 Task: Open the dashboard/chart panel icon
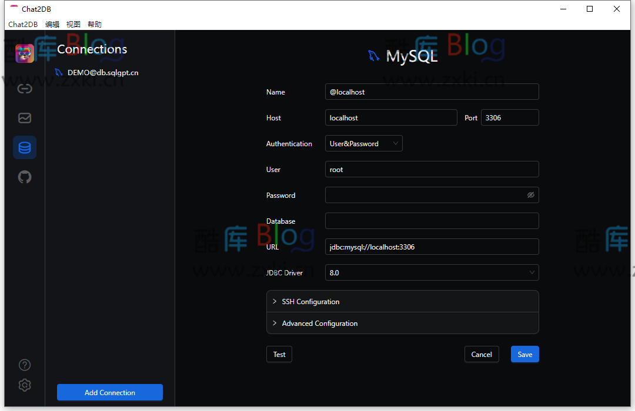(x=24, y=118)
